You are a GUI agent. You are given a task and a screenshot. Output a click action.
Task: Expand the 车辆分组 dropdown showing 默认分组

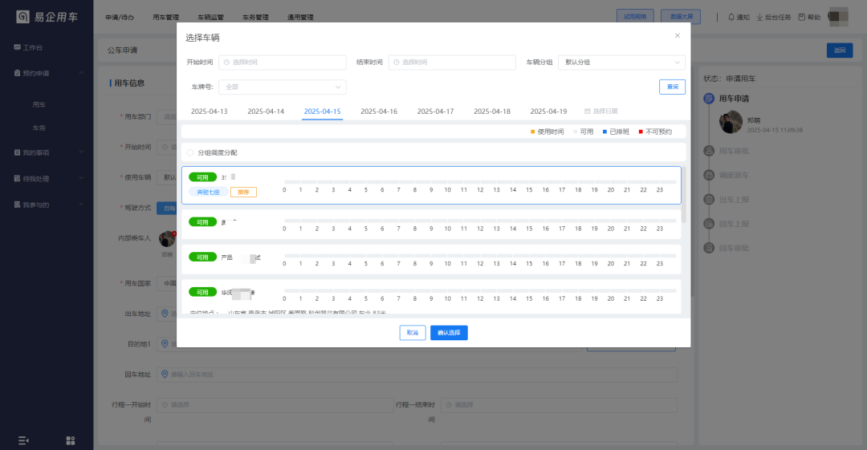(621, 63)
